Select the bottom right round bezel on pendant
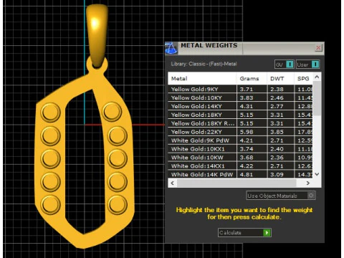The image size is (344, 258). [117, 205]
